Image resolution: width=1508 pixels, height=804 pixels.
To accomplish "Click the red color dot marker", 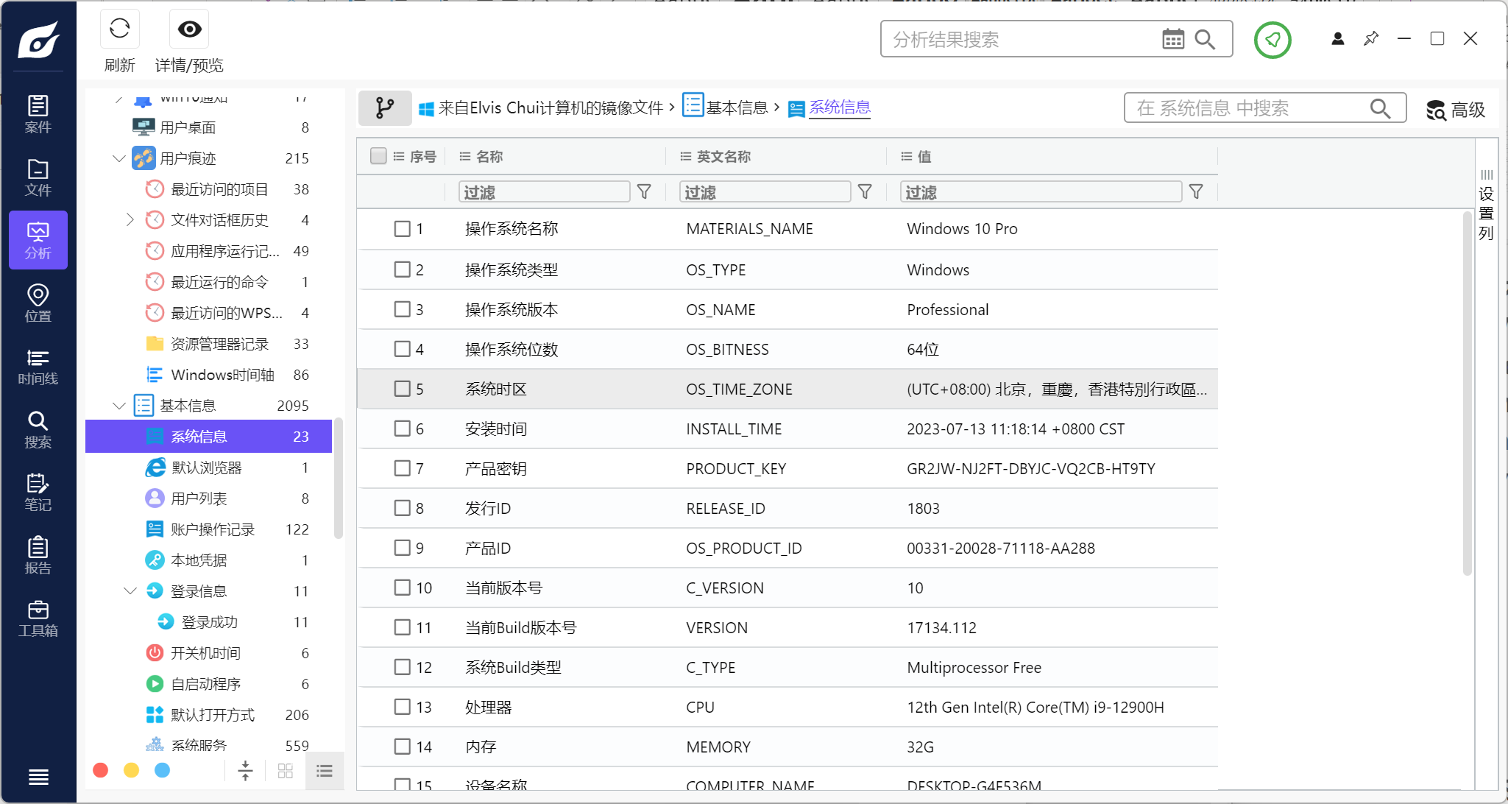I will pos(101,770).
